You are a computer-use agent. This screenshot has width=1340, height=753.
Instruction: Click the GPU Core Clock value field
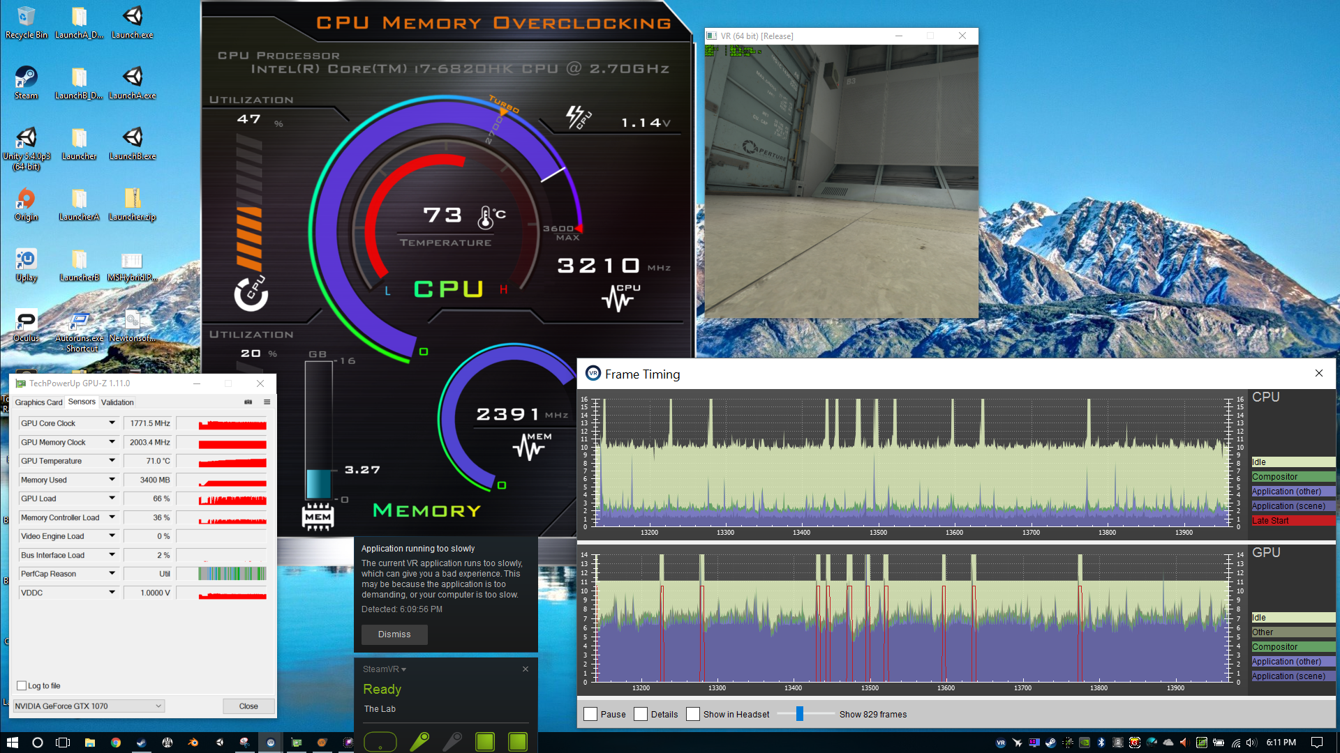(x=147, y=423)
